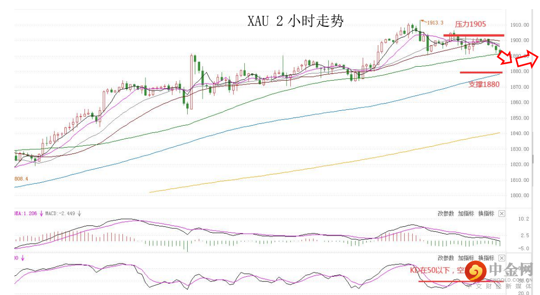
Task: Click 加指标 in the KD panel
Action: (x=466, y=258)
